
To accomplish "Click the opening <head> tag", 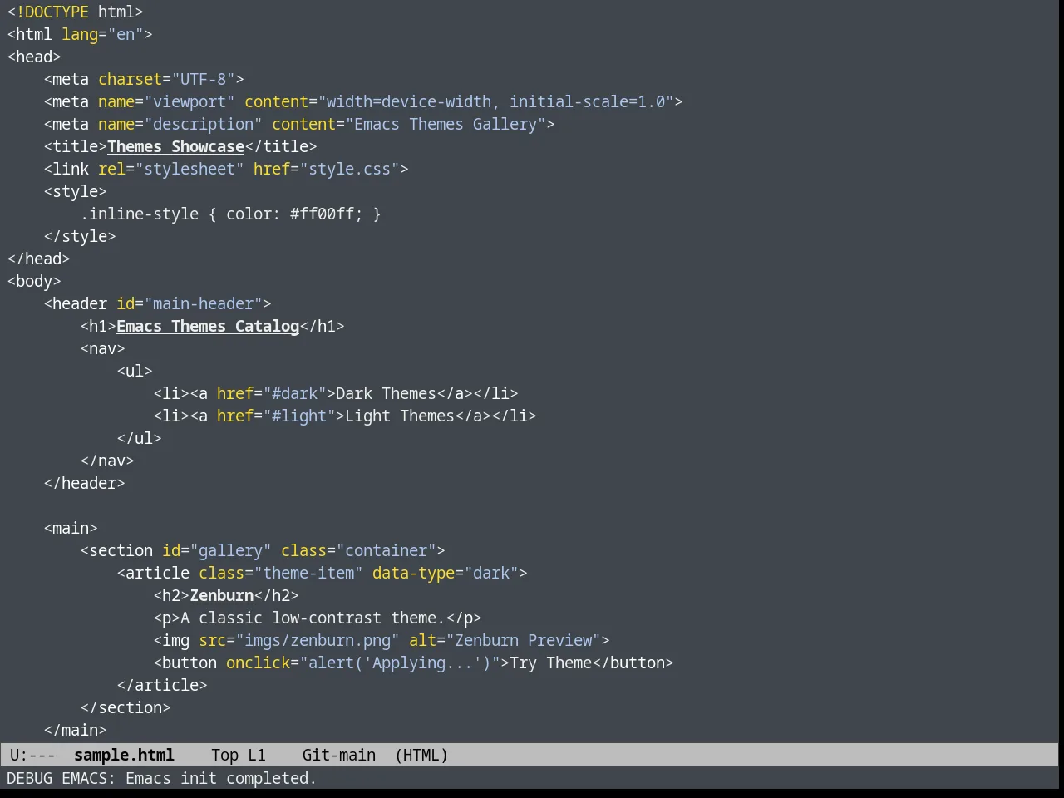I will pyautogui.click(x=34, y=57).
